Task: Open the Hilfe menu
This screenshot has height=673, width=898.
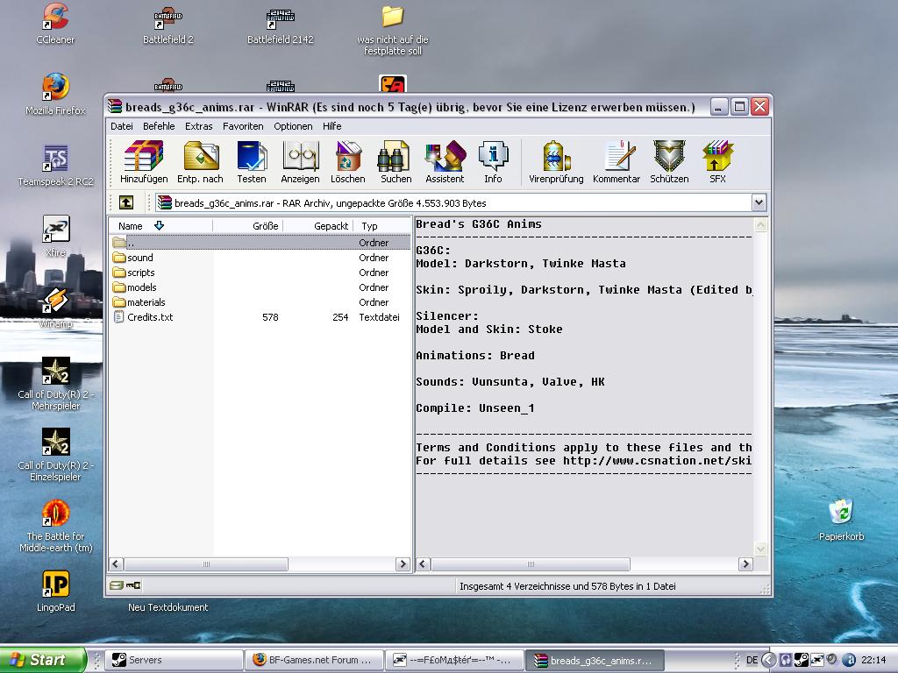Action: pyautogui.click(x=331, y=126)
